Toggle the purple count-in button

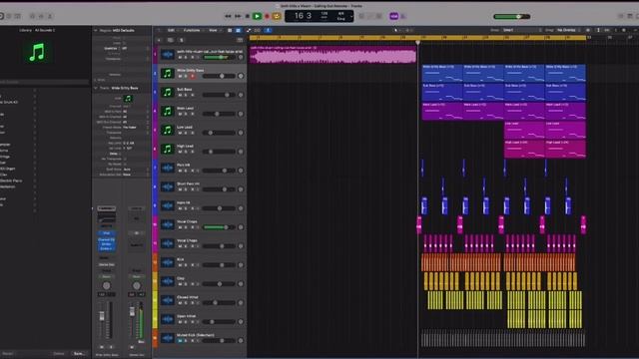[393, 16]
